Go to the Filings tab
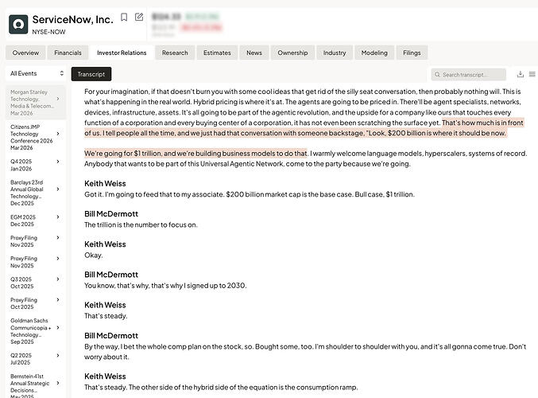Screen dimensions: 538x398 point(412,53)
